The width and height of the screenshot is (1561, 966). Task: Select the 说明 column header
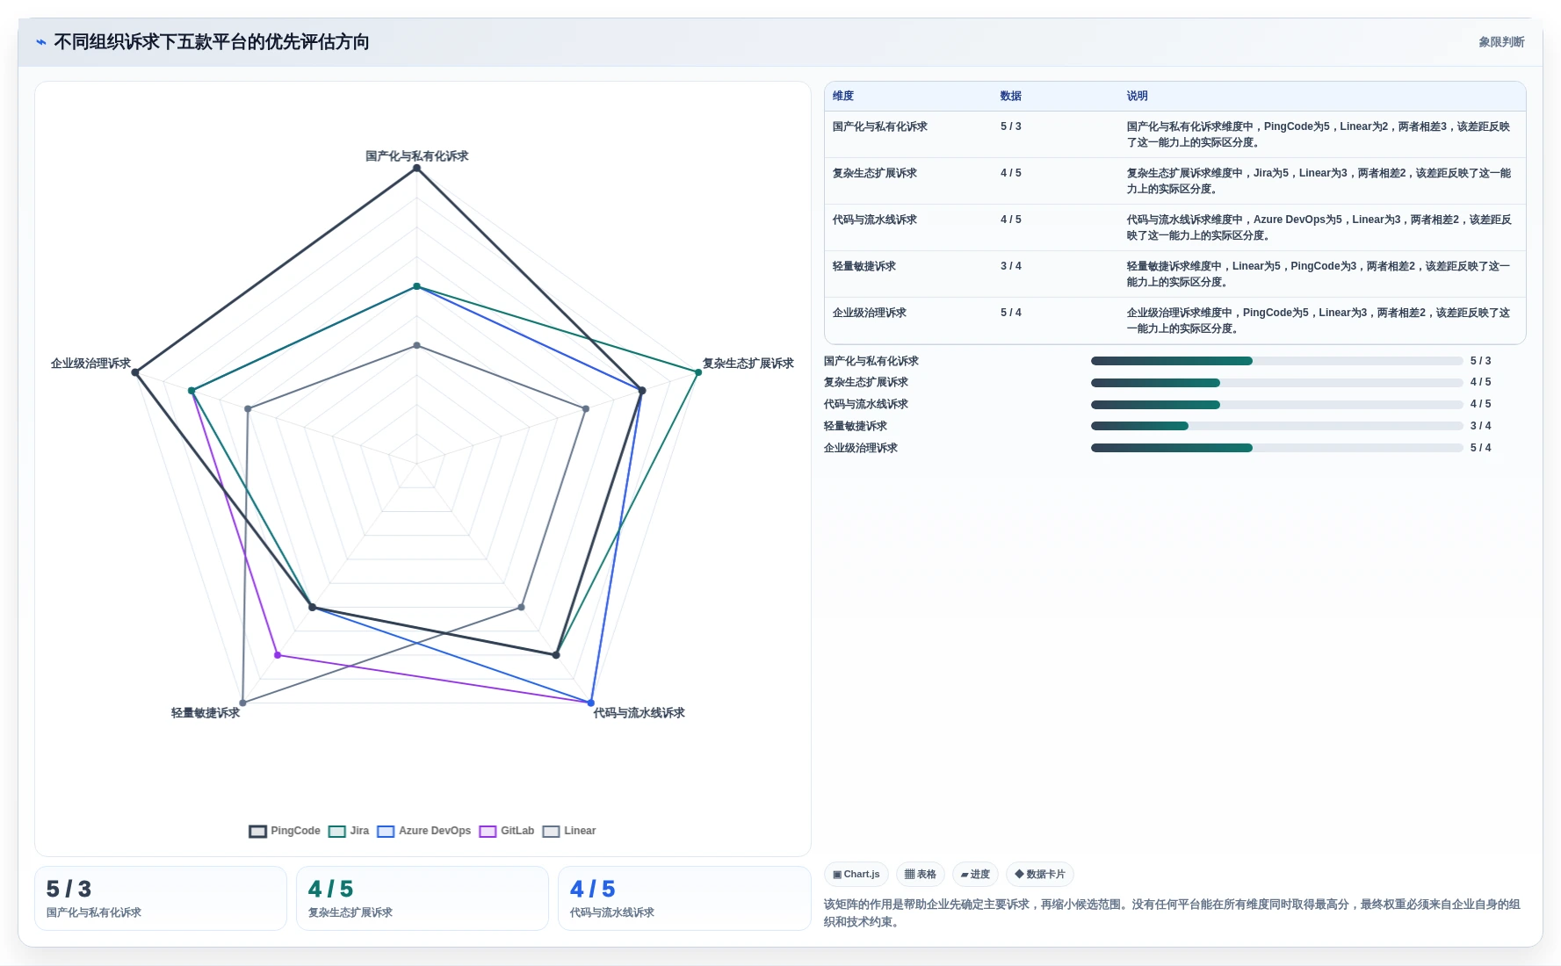click(1138, 96)
